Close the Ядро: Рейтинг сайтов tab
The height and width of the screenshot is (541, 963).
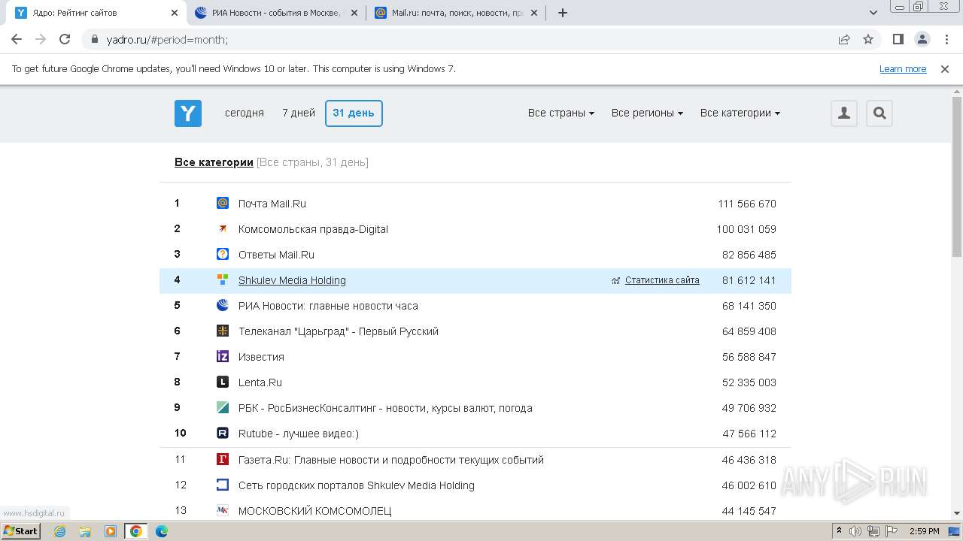174,13
